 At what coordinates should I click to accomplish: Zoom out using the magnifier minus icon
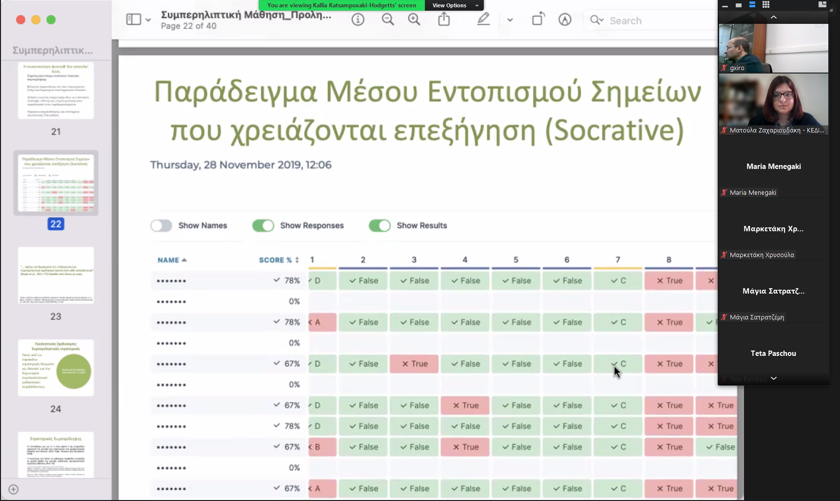[x=388, y=19]
